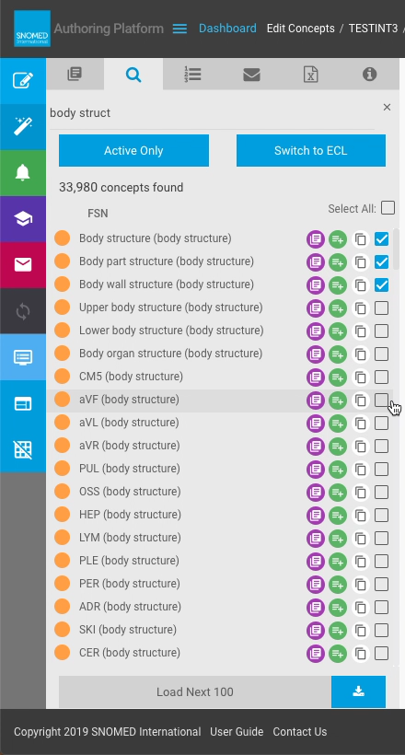Open the envelope feedback tab
405x755 pixels.
(251, 75)
